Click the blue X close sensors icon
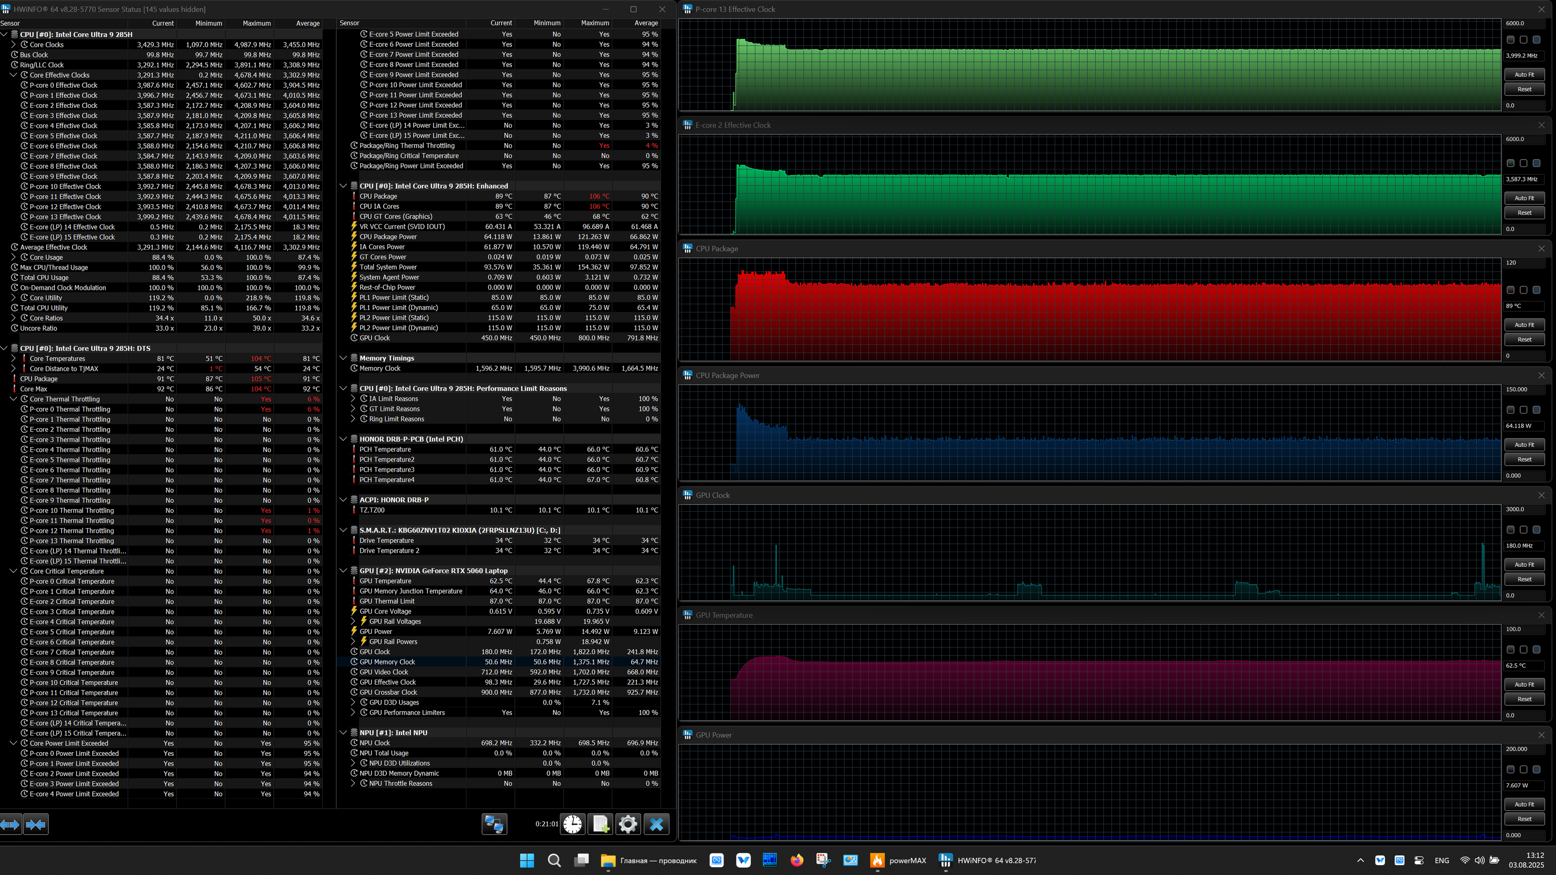 click(x=656, y=824)
